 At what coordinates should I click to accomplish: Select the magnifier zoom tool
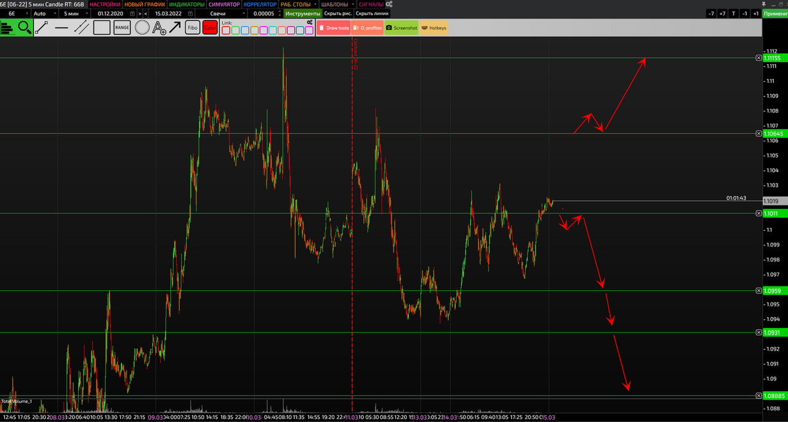pyautogui.click(x=24, y=27)
